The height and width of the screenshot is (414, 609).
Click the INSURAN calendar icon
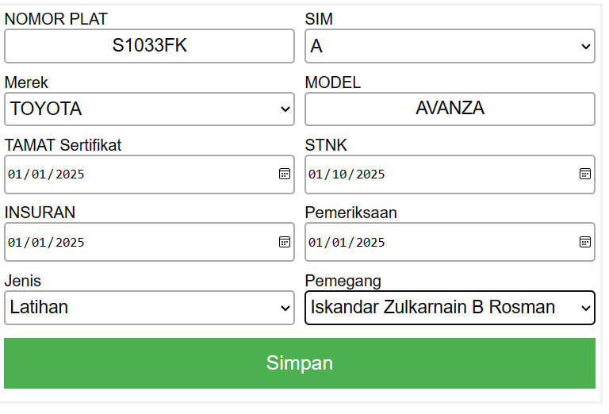284,242
